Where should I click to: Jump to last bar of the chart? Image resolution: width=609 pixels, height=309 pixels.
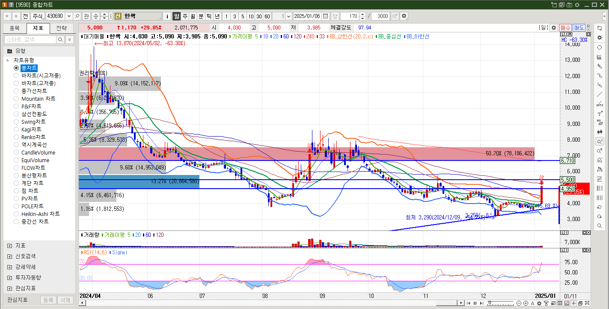click(x=481, y=303)
